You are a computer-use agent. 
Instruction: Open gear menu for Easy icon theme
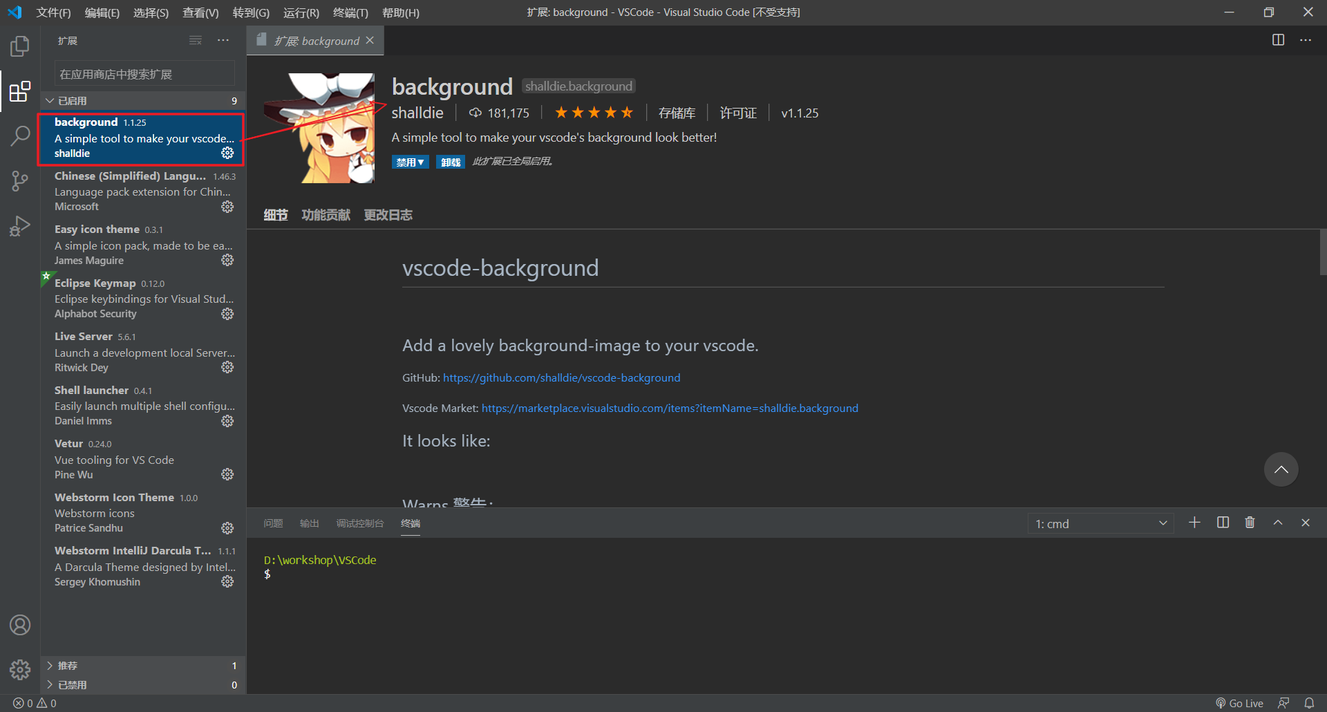click(227, 260)
